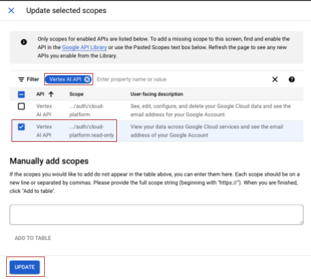The height and width of the screenshot is (279, 311).
Task: Click the UPDATE button
Action: (24, 267)
